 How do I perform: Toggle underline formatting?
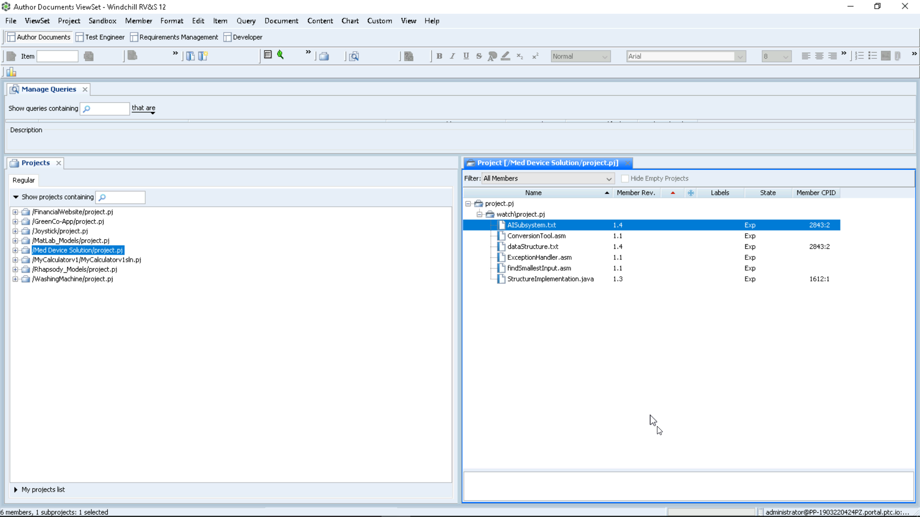pos(466,56)
